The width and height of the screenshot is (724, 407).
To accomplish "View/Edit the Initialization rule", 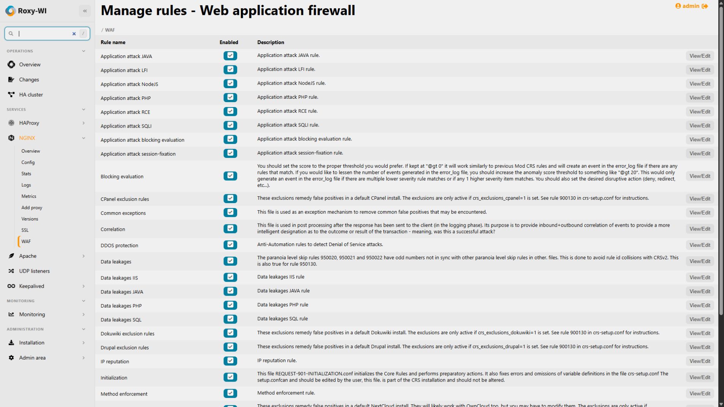I will coord(700,377).
